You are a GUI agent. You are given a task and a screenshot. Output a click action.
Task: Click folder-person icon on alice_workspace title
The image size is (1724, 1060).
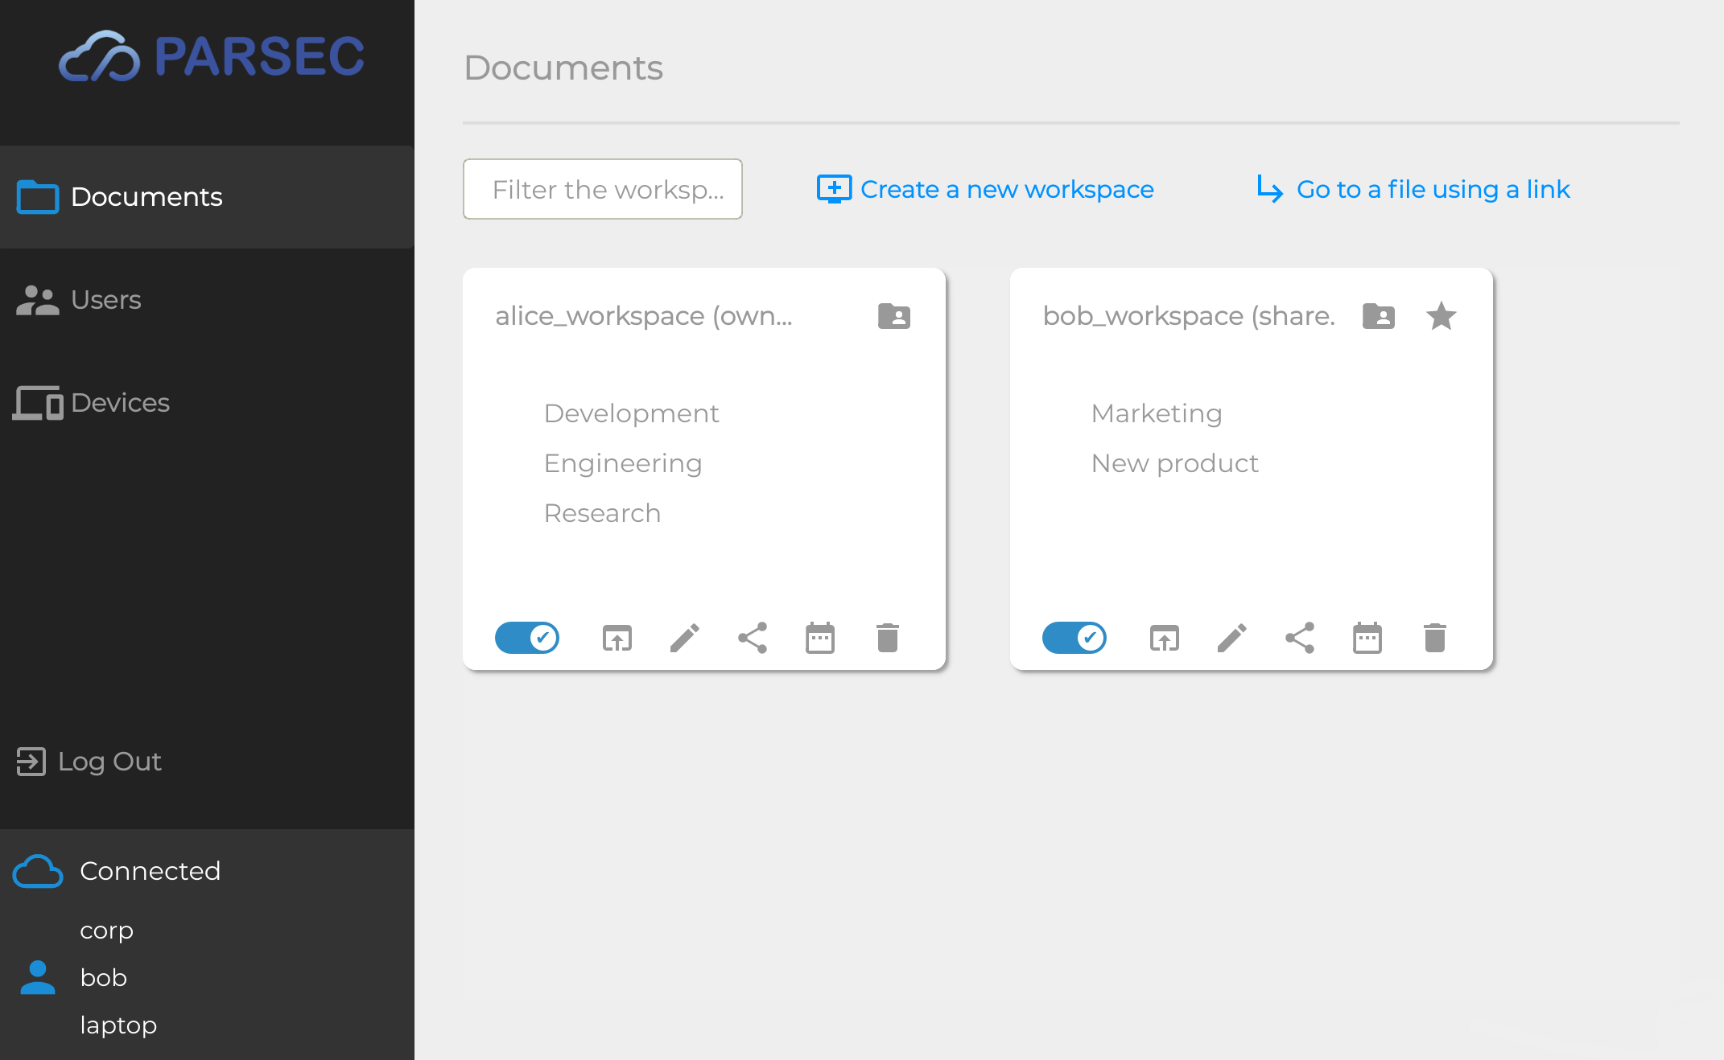893,316
